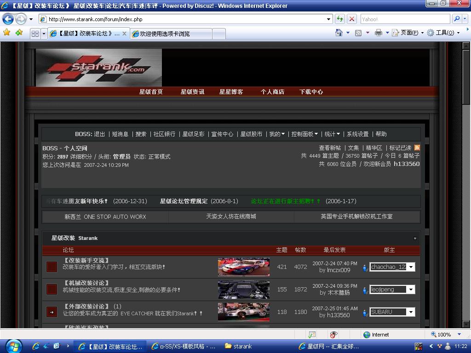Click the 查看新帖 link
Viewport: 471px width, 353px height.
point(330,148)
